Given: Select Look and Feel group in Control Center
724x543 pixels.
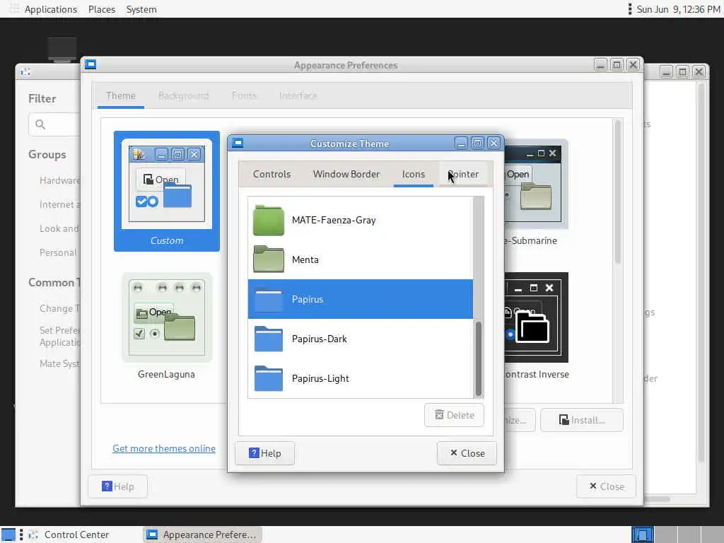Looking at the screenshot, I should [x=59, y=228].
